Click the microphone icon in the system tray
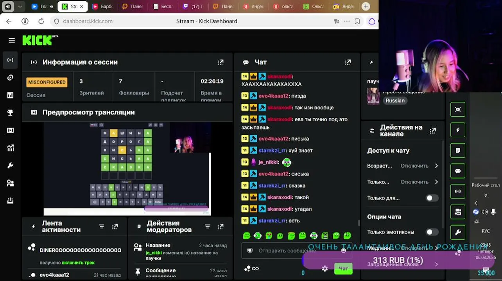Viewport: 502px width, 281px height. click(493, 212)
